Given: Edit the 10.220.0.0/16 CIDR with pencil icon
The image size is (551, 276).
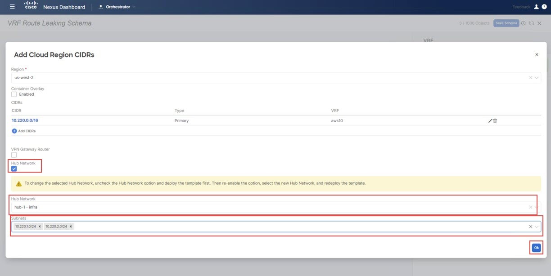Looking at the screenshot, I should tap(490, 120).
